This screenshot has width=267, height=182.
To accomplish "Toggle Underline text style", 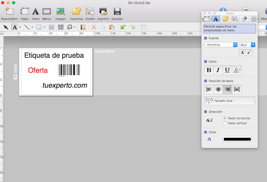I will pyautogui.click(x=227, y=70).
